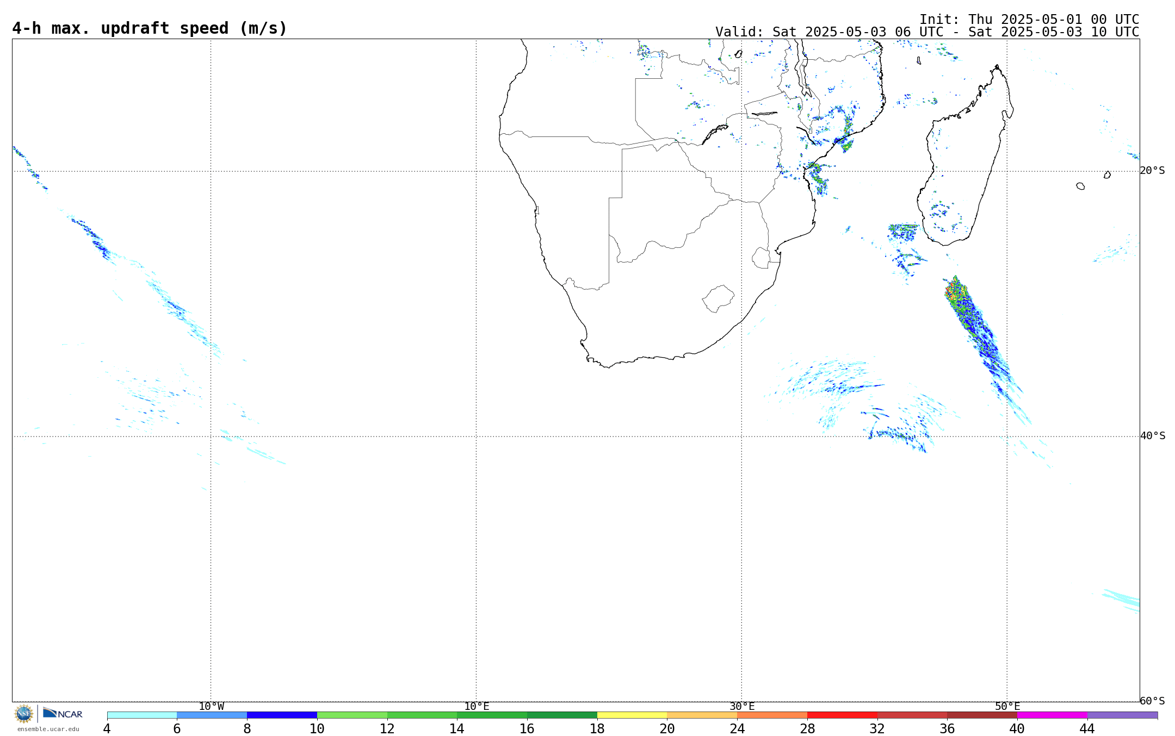The image size is (1175, 736).
Task: Click the 60°S latitude label
Action: 1152,701
